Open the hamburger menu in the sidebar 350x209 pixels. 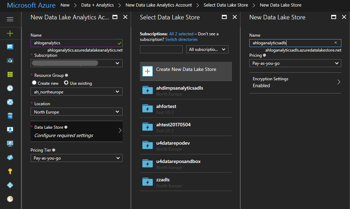[10, 19]
